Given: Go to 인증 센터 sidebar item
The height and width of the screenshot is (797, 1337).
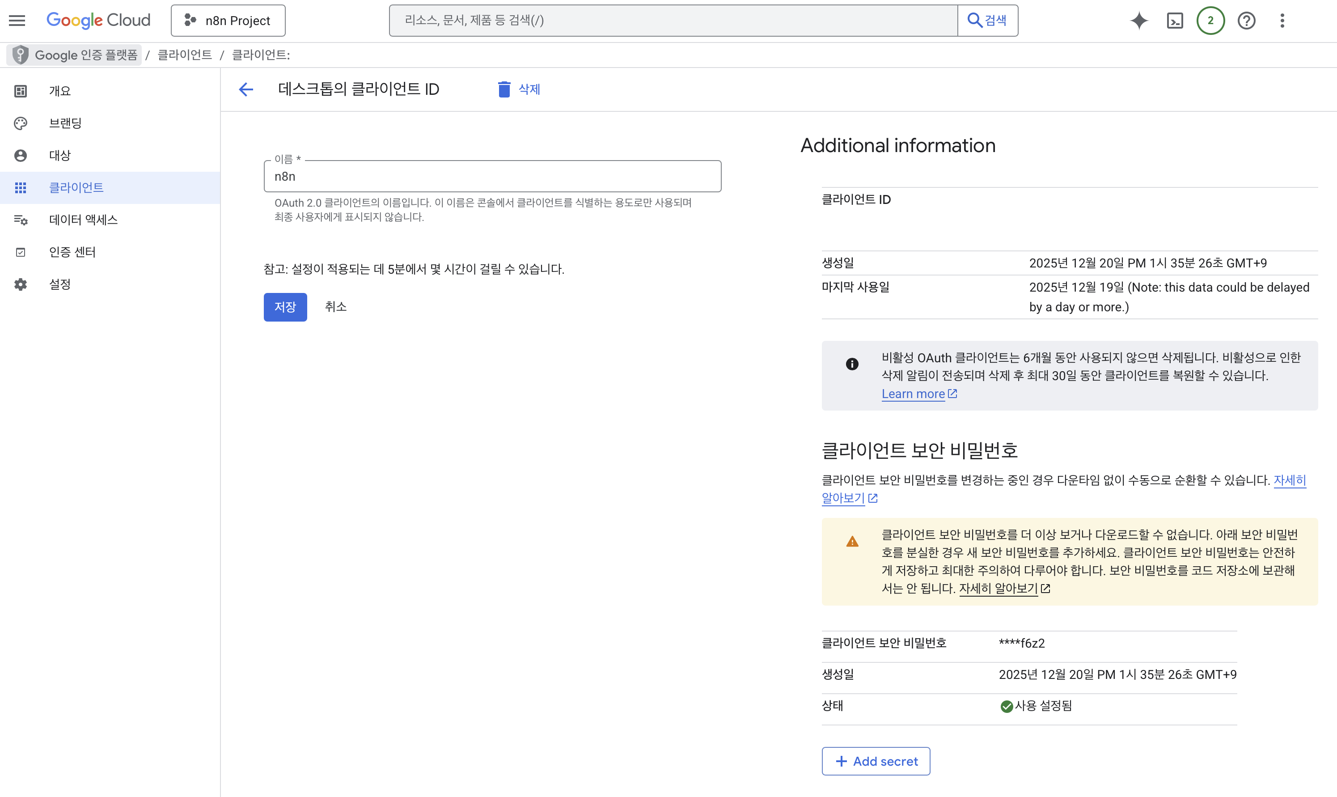Looking at the screenshot, I should coord(72,252).
